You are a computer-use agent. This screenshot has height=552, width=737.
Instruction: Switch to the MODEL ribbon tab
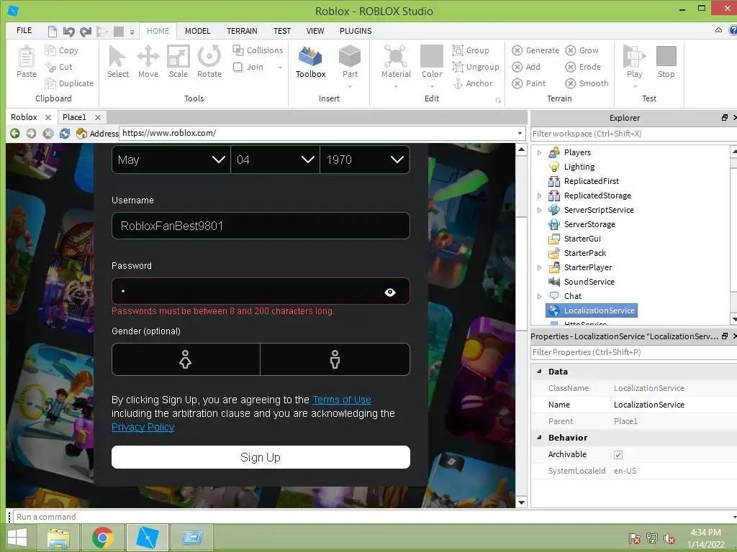point(197,31)
